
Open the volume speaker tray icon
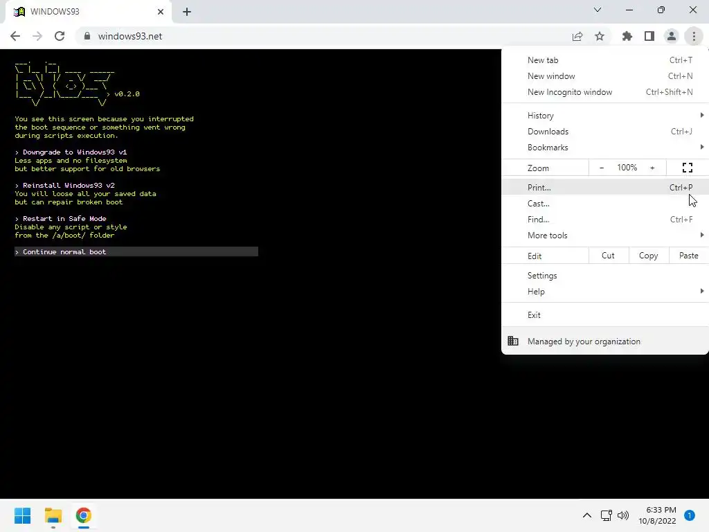coord(623,515)
